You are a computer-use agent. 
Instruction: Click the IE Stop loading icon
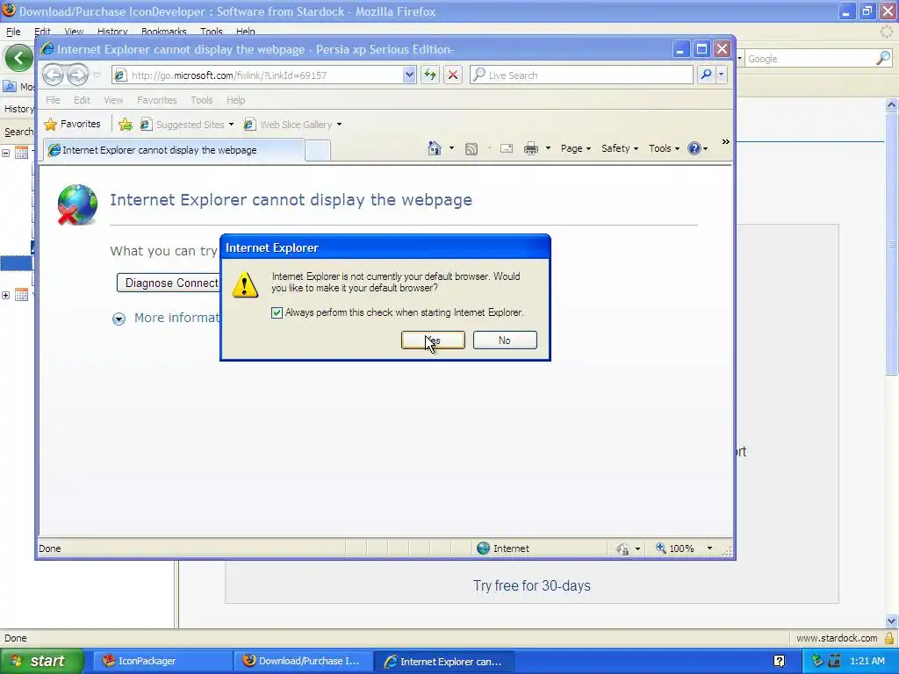click(x=453, y=75)
